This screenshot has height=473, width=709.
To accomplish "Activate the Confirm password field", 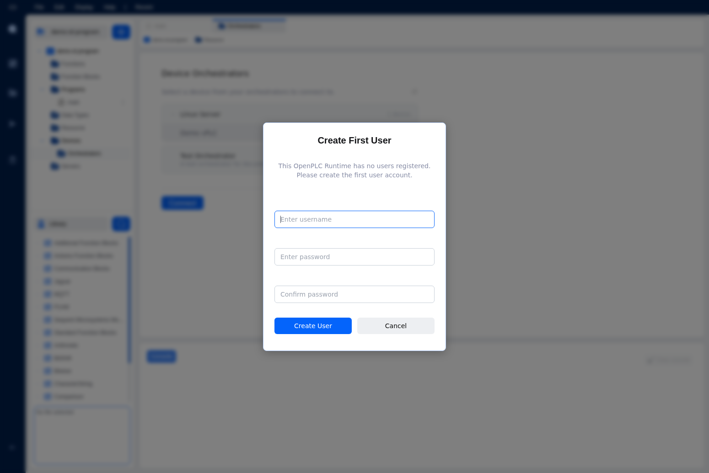I will [354, 294].
